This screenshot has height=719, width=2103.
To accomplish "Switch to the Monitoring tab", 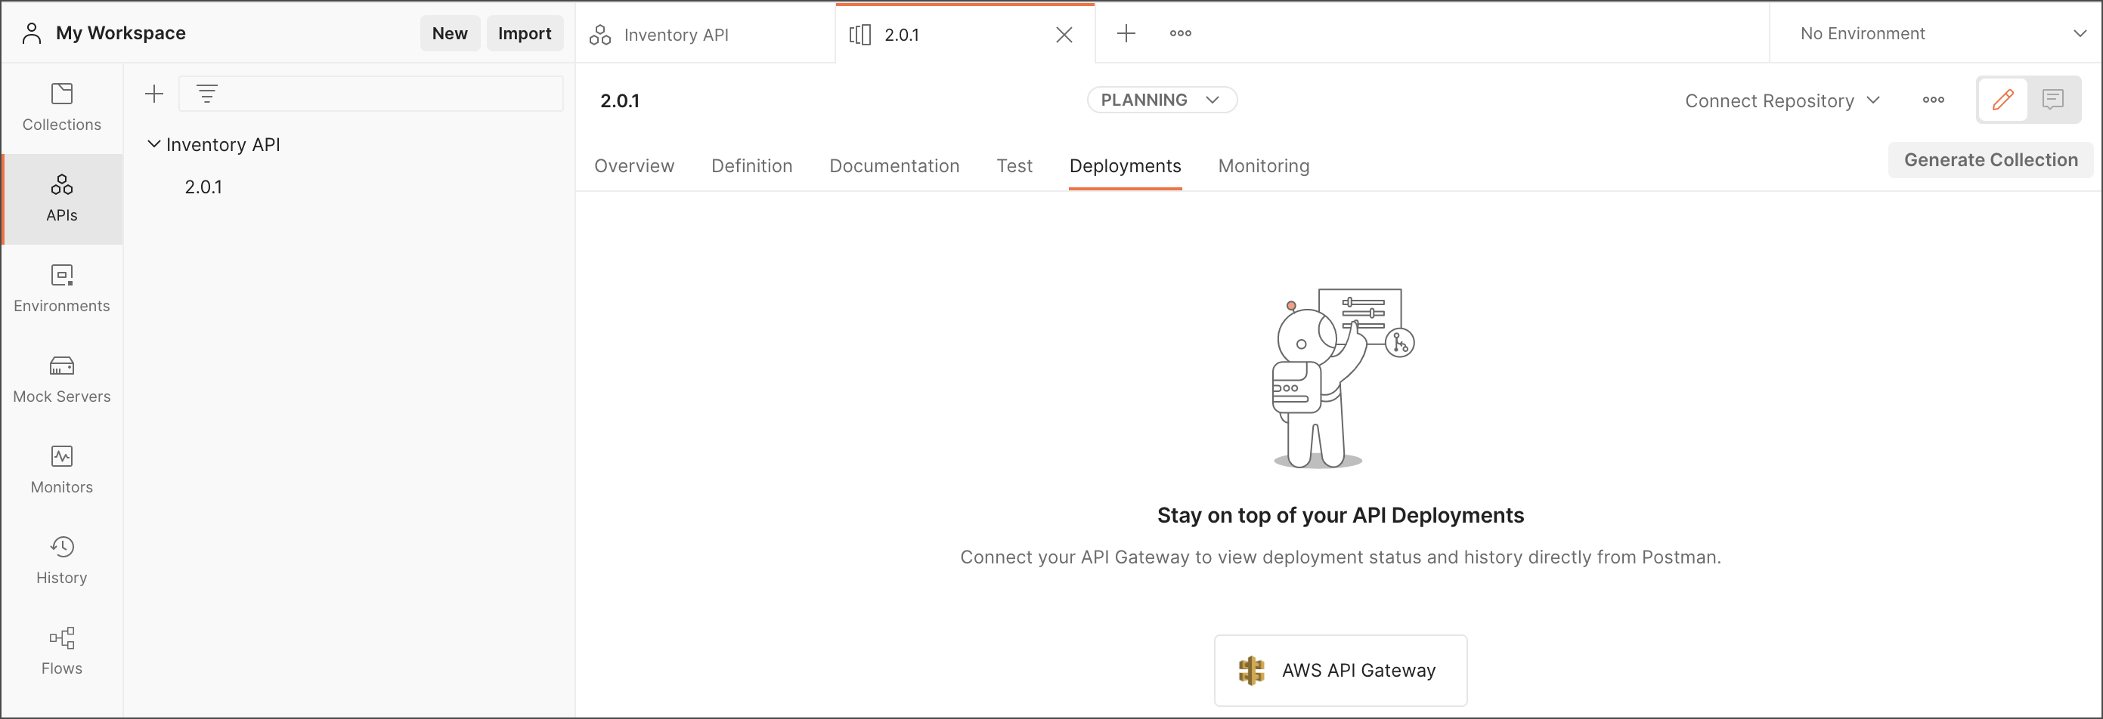I will point(1264,165).
